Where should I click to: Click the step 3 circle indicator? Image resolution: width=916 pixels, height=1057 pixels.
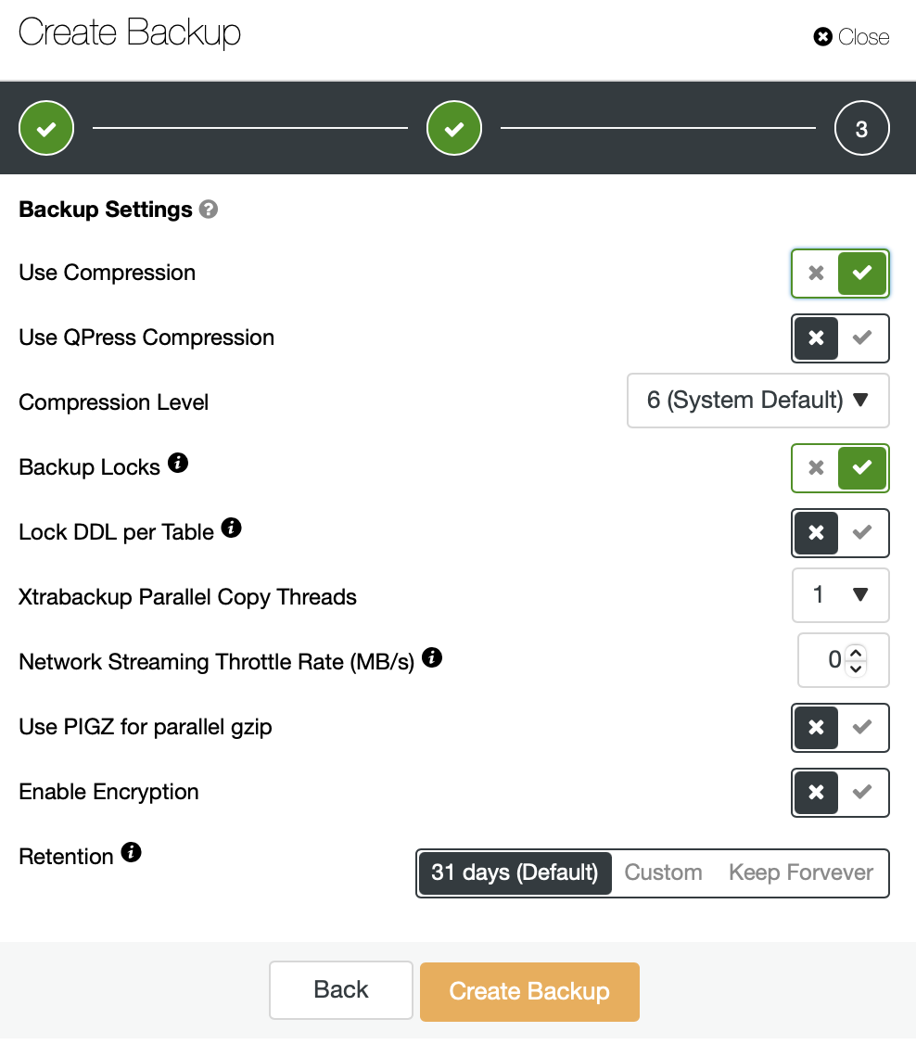pos(862,128)
